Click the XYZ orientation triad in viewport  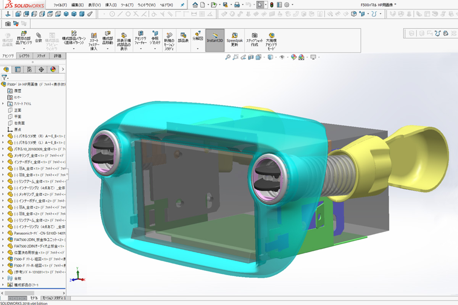[77, 274]
